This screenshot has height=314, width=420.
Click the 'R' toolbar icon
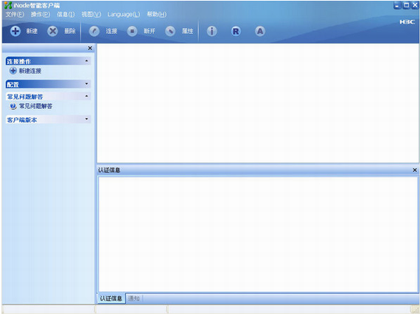pyautogui.click(x=236, y=31)
